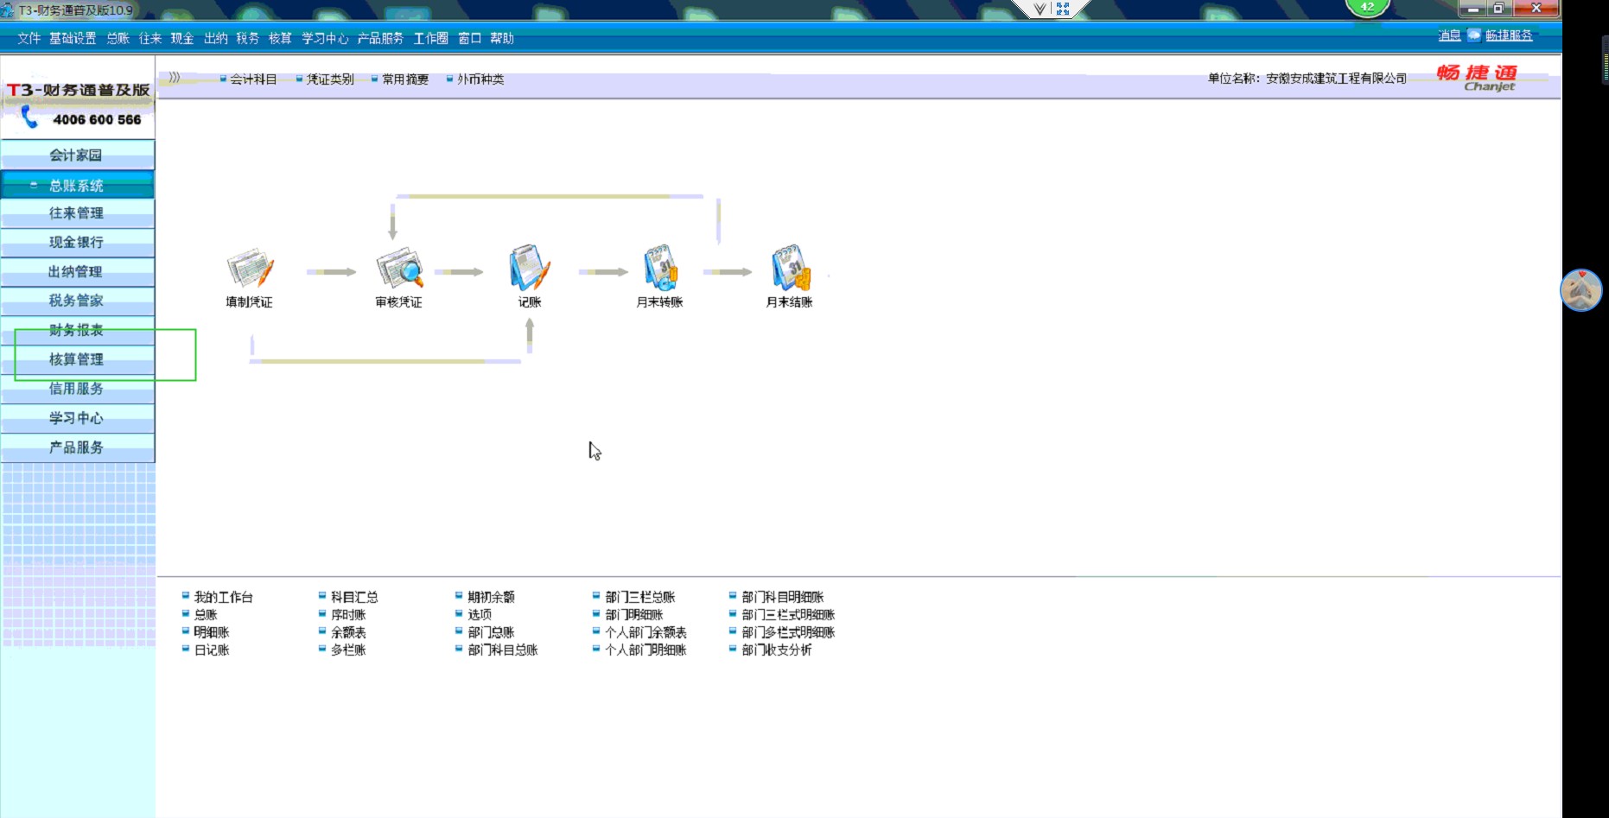Image resolution: width=1609 pixels, height=818 pixels.
Task: Open the 文件 menu
Action: click(29, 38)
